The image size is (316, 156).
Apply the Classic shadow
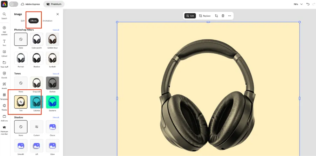[52, 127]
